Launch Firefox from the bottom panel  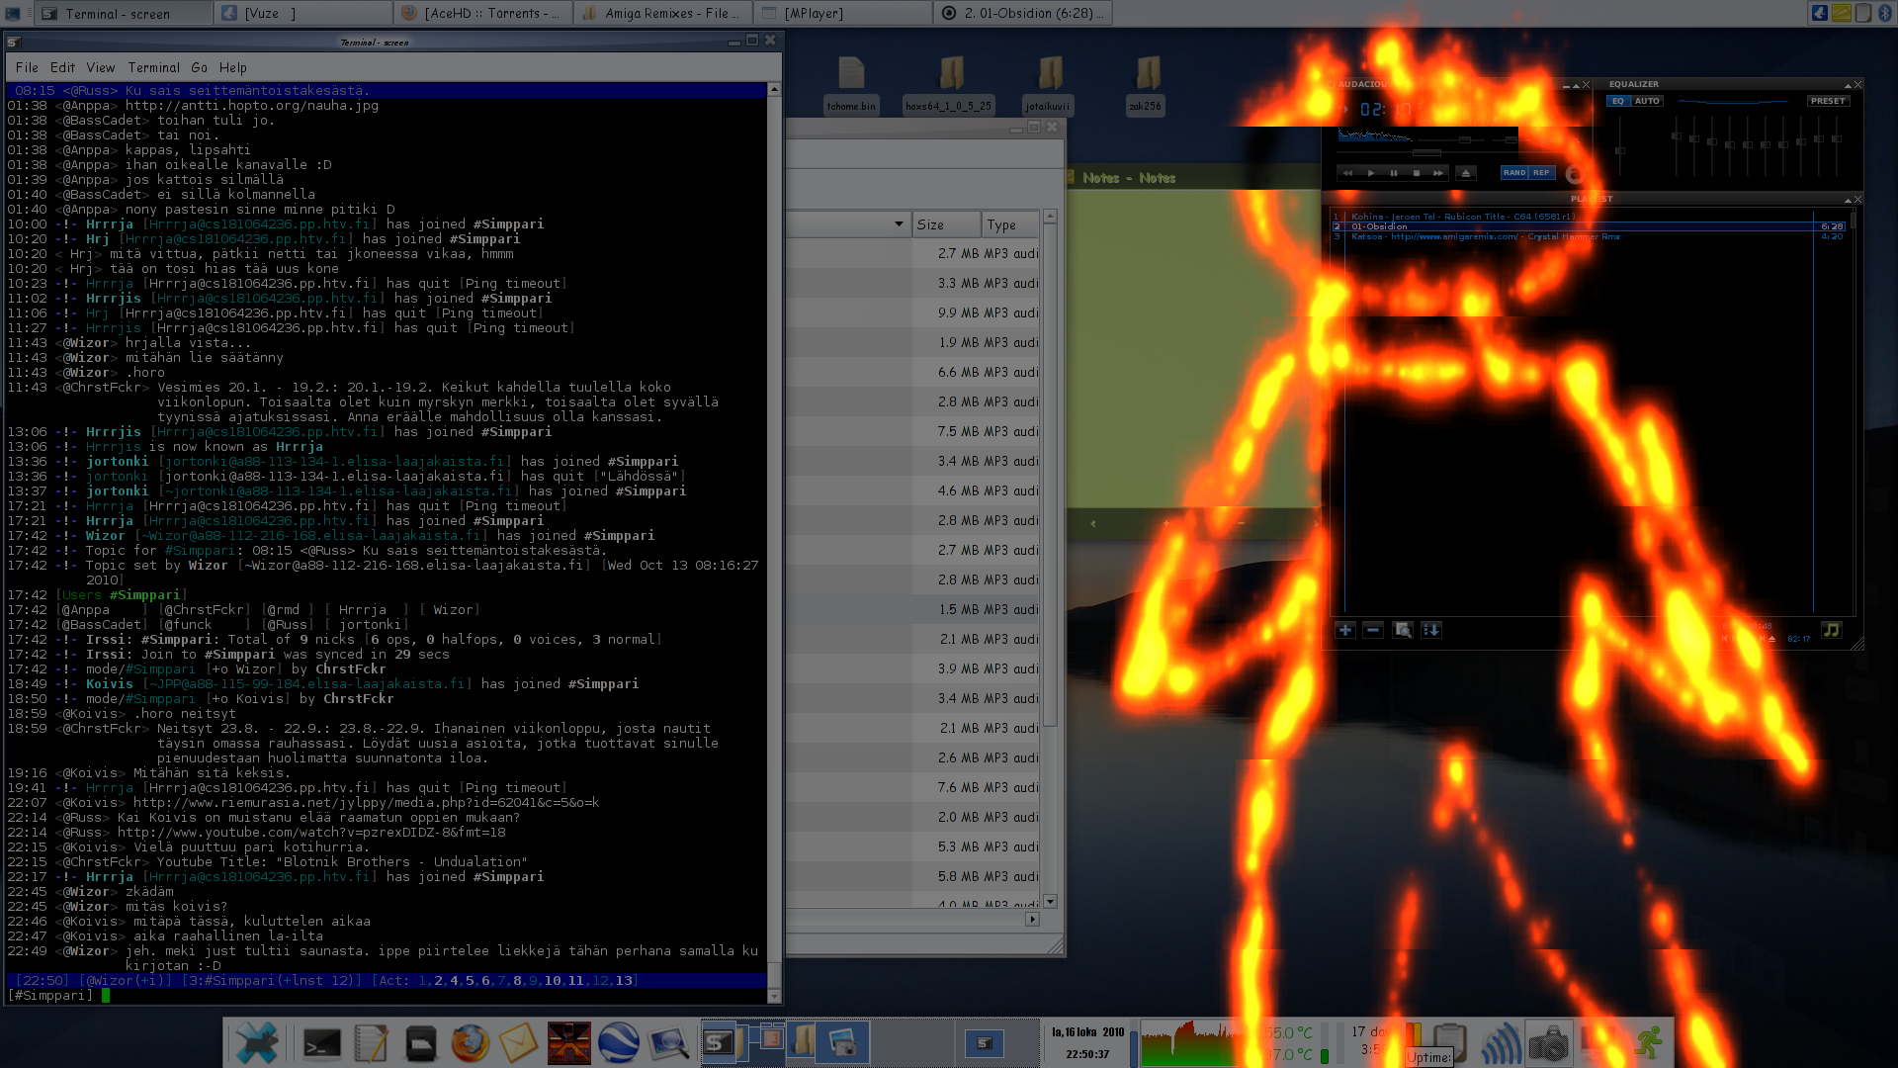[x=471, y=1042]
